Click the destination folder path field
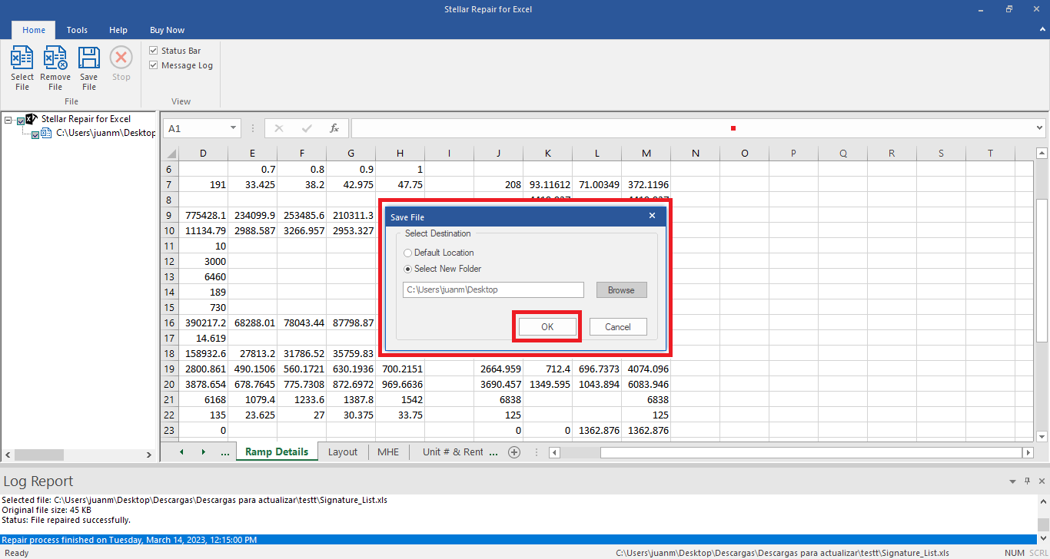1050x559 pixels. 493,289
